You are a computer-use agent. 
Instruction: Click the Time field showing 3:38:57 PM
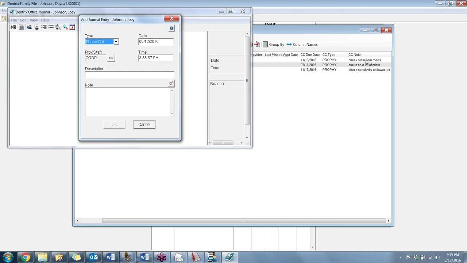click(156, 58)
